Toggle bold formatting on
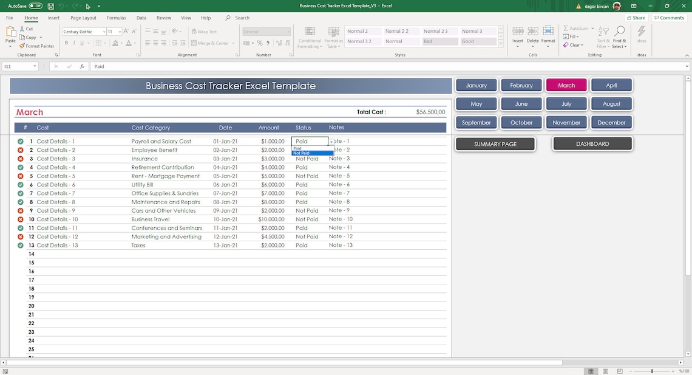Viewport: 692px width, 375px height. click(x=66, y=43)
